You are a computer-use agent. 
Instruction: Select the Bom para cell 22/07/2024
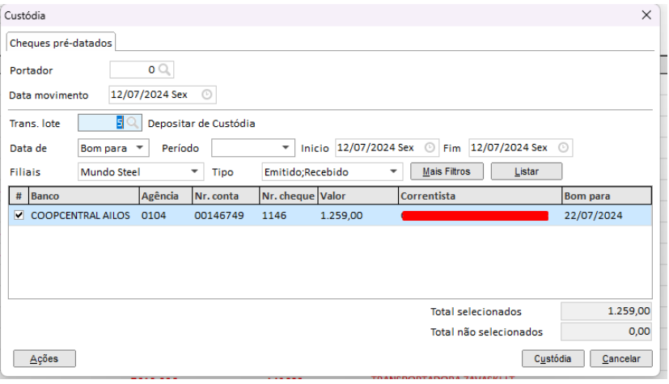click(x=607, y=215)
